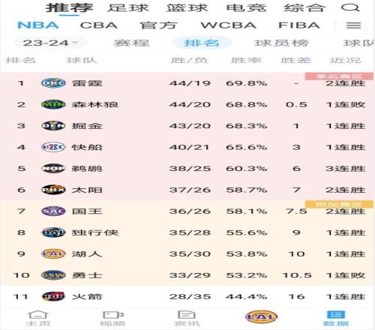Open the 资讯 news icon

[x=187, y=314]
